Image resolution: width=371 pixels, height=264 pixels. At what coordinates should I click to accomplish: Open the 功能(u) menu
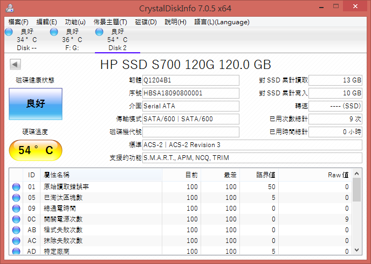pos(75,22)
